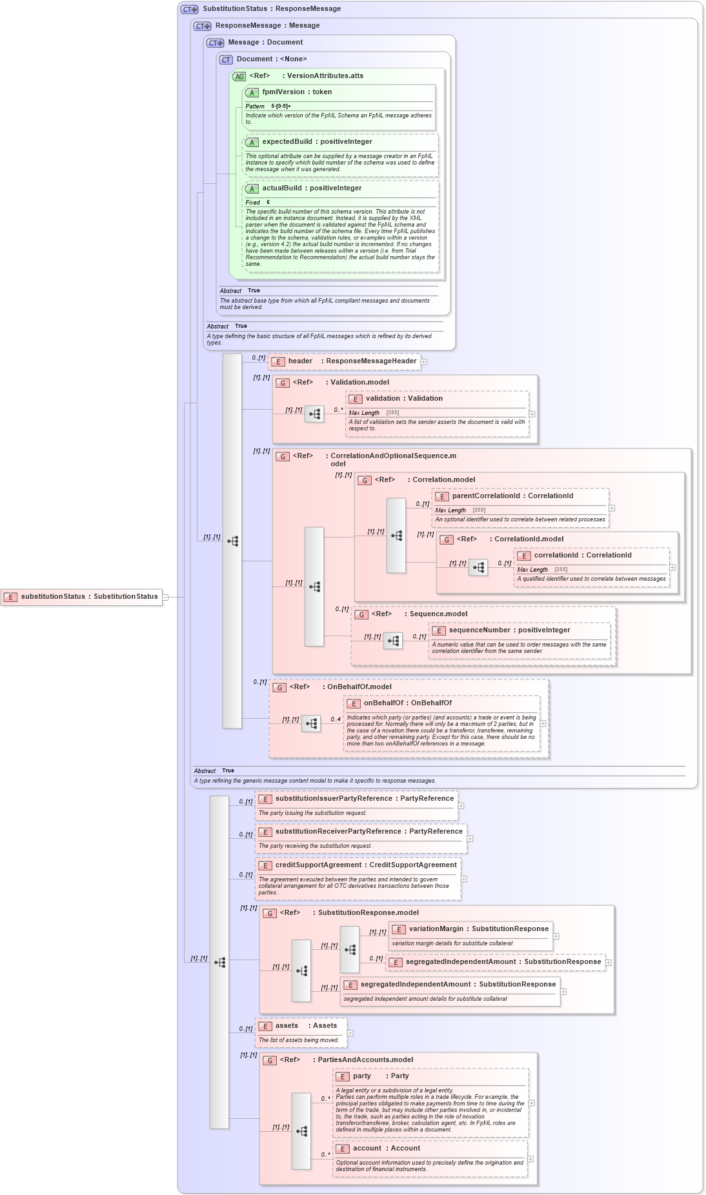The image size is (706, 1195).
Task: Click the E icon of sequenceNumber element
Action: (x=438, y=630)
